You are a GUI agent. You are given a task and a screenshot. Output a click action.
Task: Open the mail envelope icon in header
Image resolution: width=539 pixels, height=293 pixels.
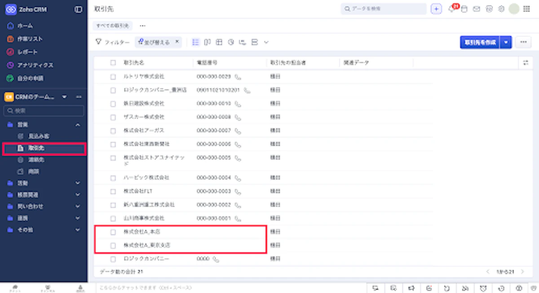coord(477,9)
